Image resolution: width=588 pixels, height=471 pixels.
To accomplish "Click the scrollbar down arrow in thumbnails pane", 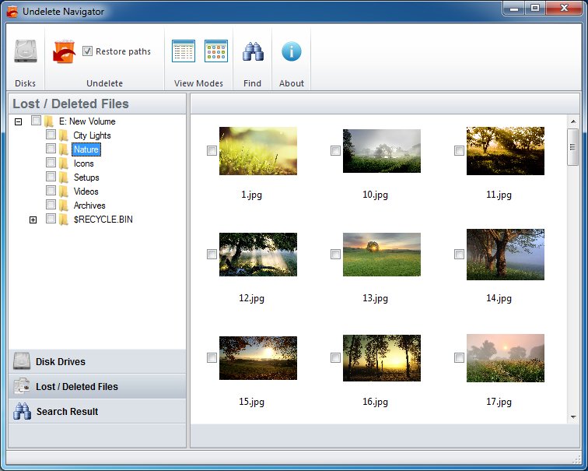I will pos(572,417).
